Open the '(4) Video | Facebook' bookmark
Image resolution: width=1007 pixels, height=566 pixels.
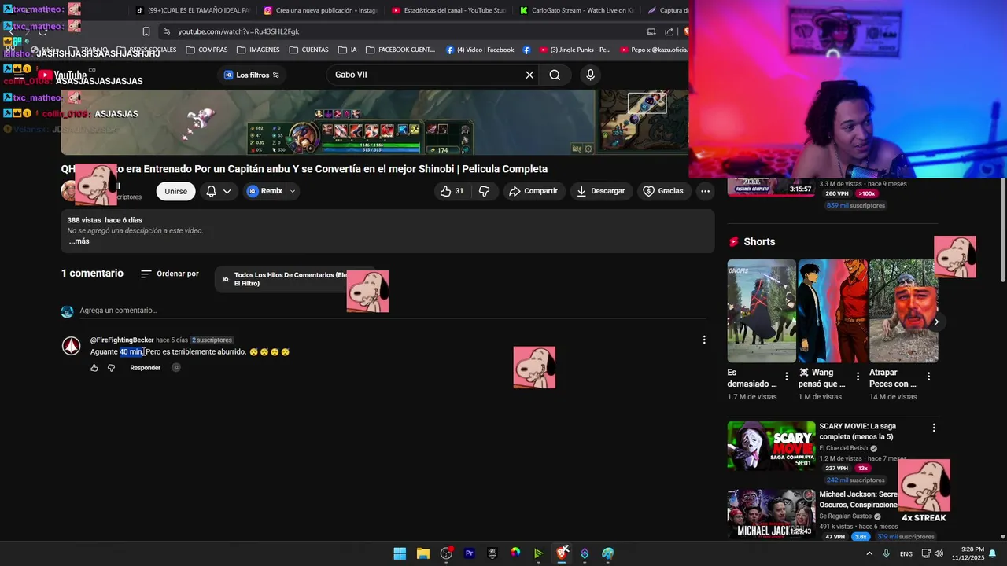coord(480,50)
